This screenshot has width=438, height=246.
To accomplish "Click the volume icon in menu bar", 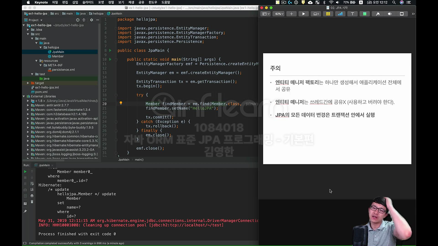I will (338, 2).
